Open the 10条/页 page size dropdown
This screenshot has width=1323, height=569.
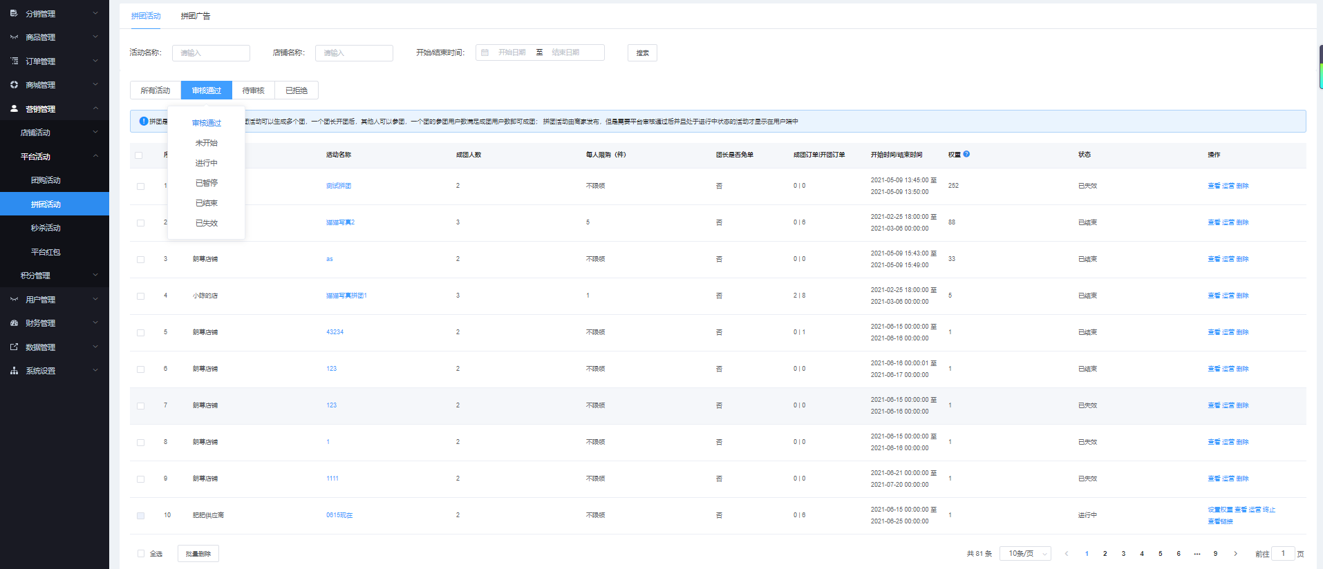coord(1026,554)
